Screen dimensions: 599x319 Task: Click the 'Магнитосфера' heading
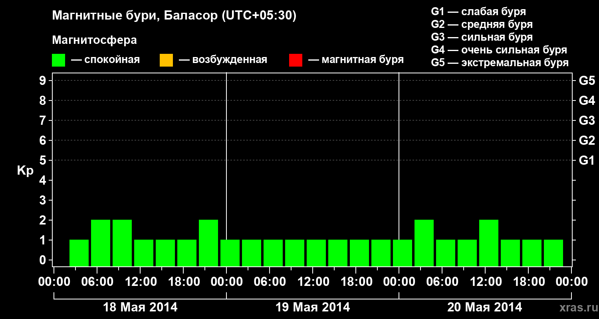(95, 40)
